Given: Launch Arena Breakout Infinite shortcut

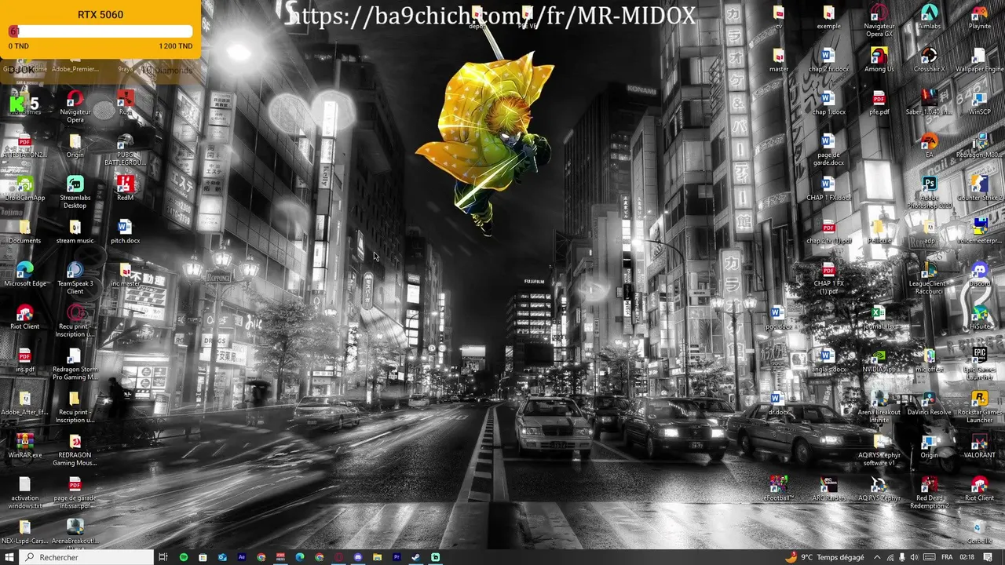Looking at the screenshot, I should click(879, 406).
